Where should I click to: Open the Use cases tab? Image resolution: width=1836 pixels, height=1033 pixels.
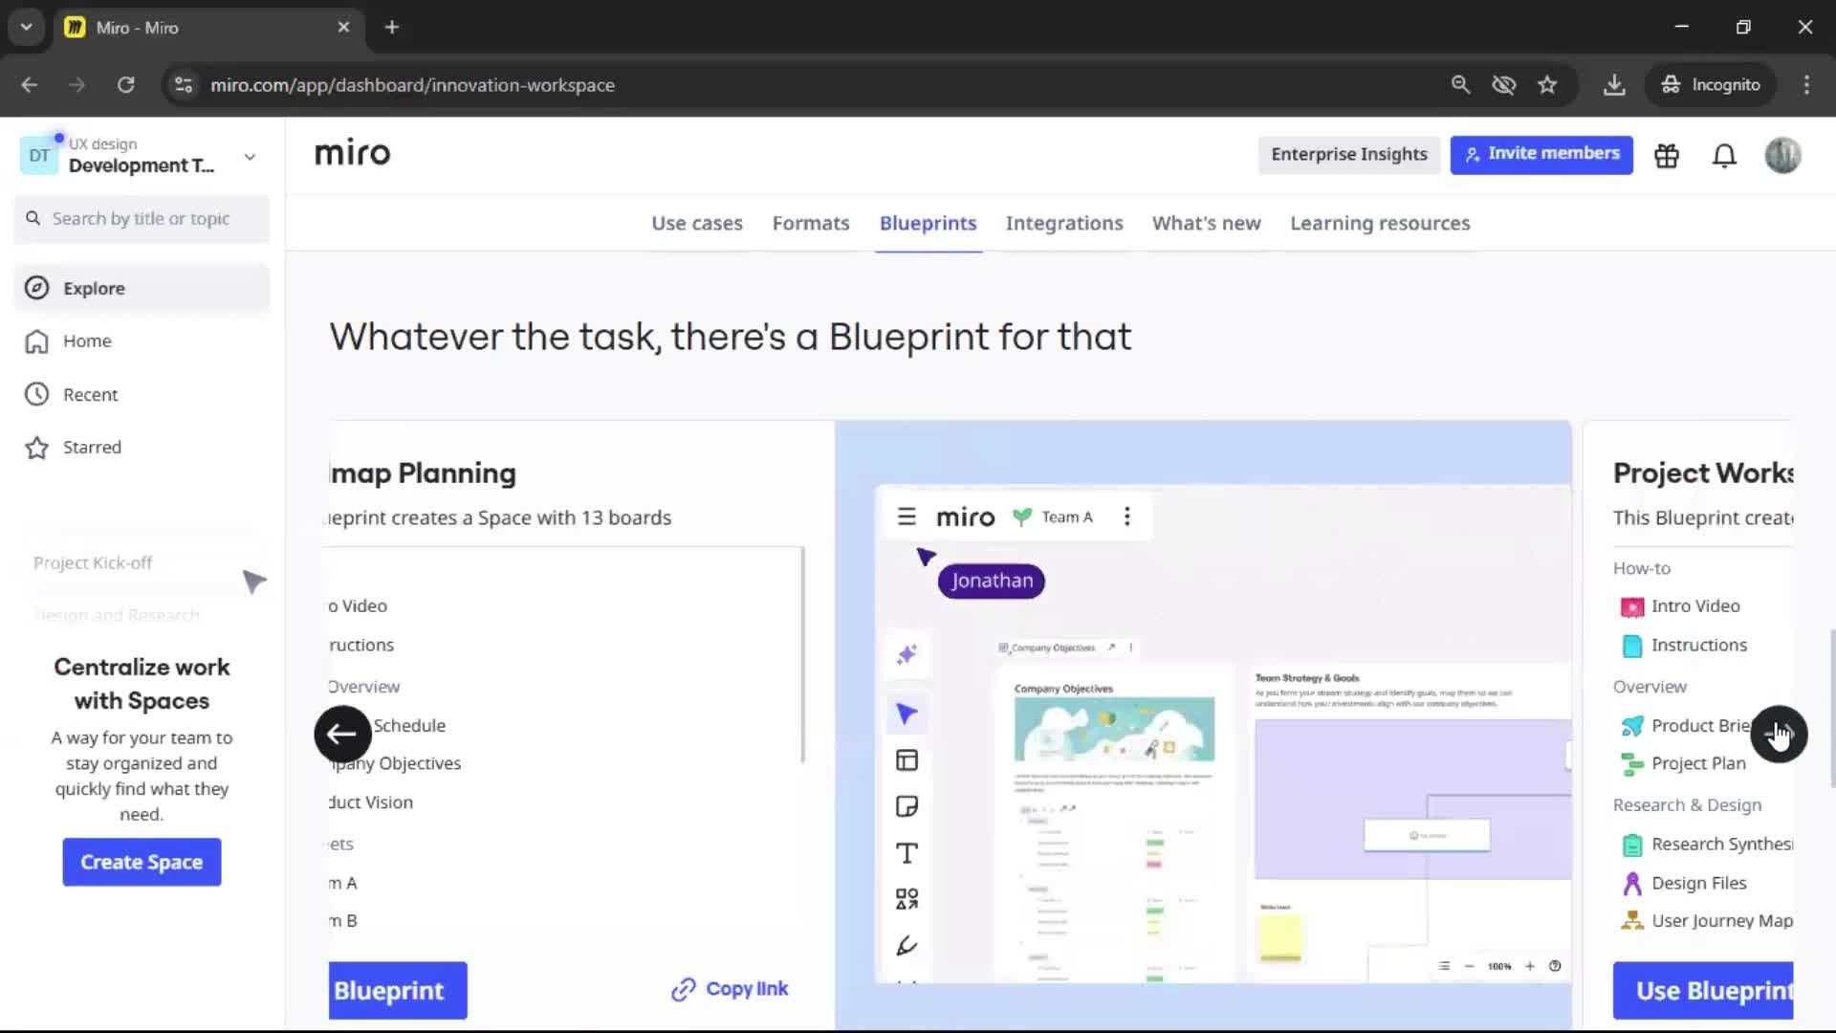coord(697,223)
